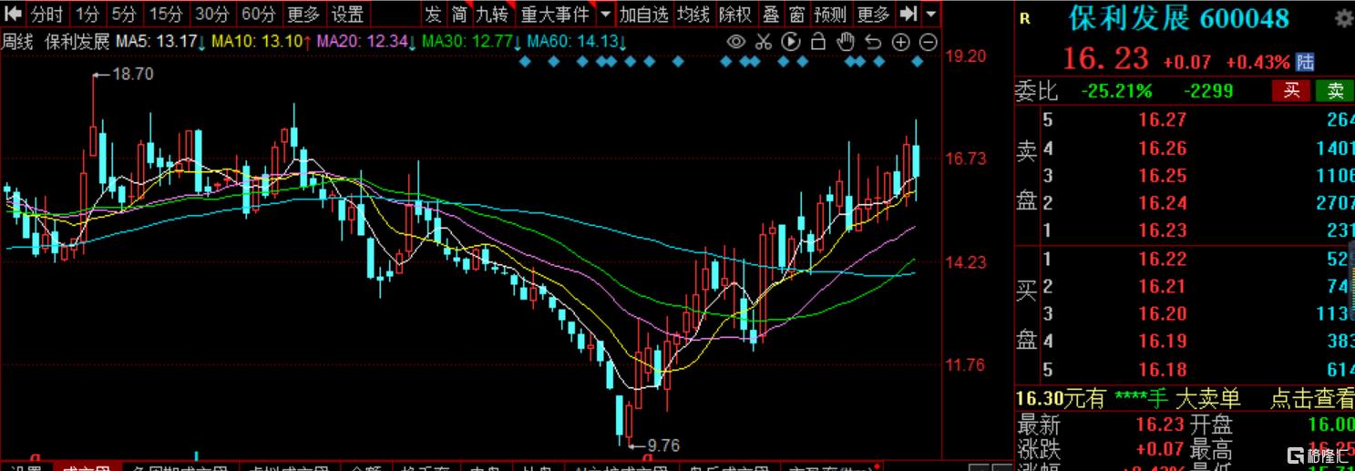Select the ask price 16.25
The image size is (1355, 471).
click(x=1162, y=175)
